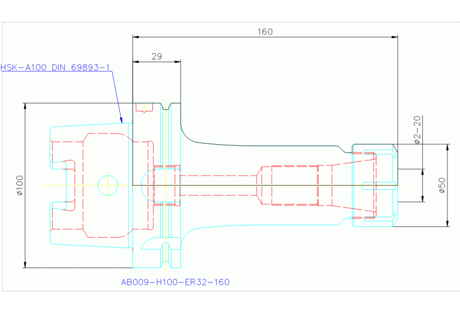Select the red dashed threaded section mid-body
460x313 pixels.
[294, 186]
